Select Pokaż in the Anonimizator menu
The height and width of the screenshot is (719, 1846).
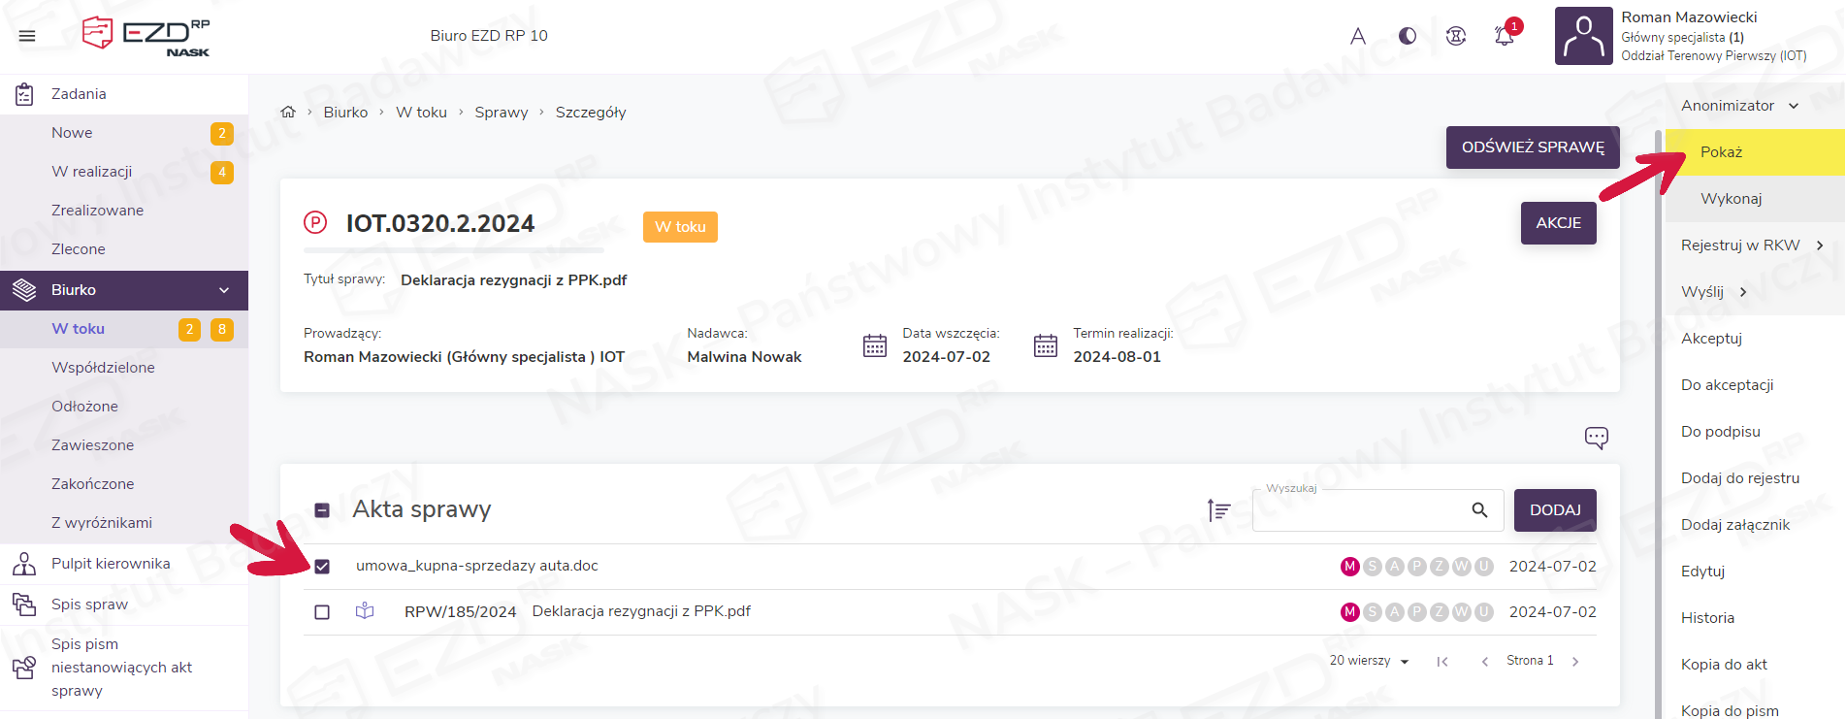point(1722,152)
